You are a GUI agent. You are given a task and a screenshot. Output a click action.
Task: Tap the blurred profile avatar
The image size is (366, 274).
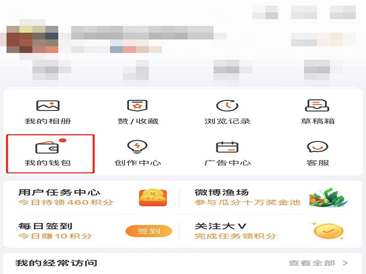[x=32, y=39]
